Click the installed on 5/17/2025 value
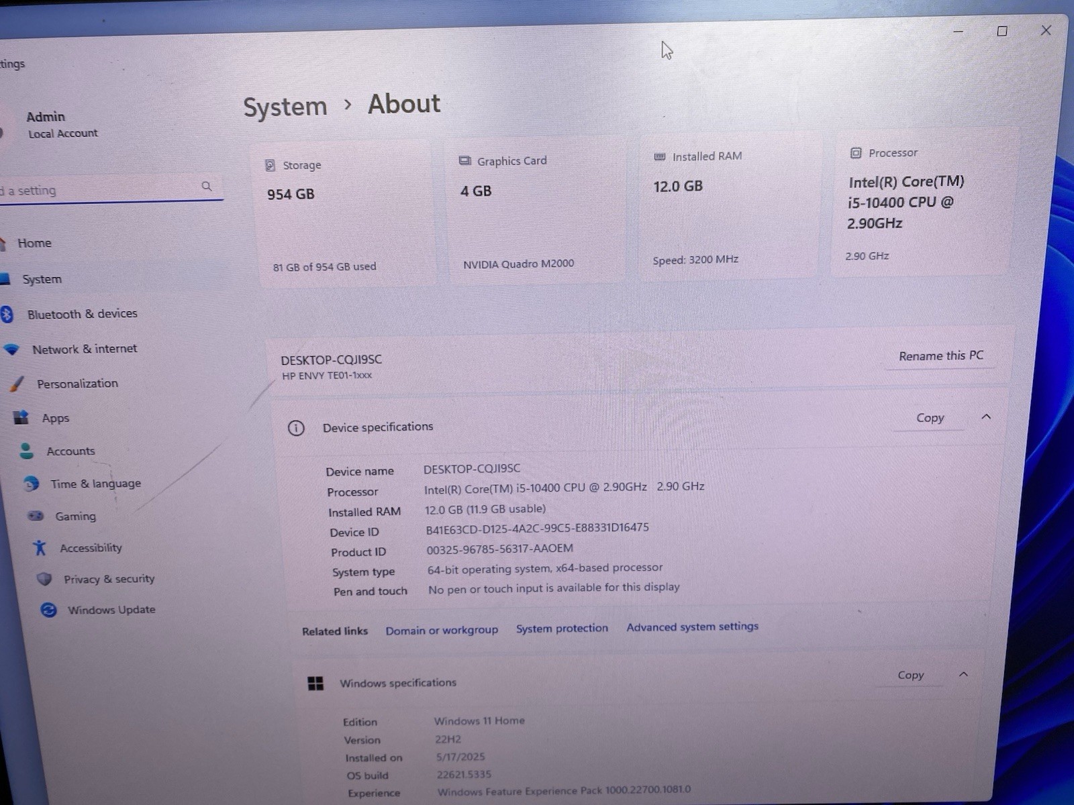This screenshot has height=805, width=1074. 460,757
